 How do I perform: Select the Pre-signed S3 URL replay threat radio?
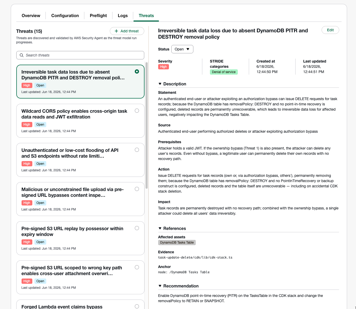(x=137, y=228)
